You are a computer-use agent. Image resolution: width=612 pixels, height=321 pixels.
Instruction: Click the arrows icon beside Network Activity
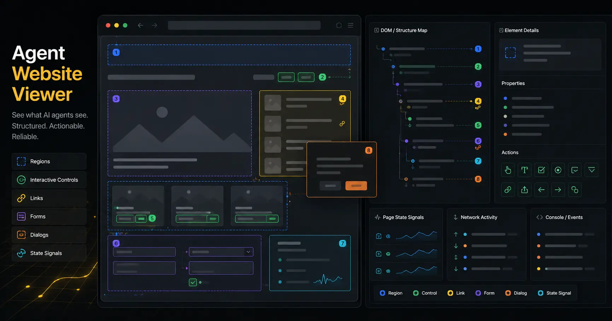click(x=456, y=218)
